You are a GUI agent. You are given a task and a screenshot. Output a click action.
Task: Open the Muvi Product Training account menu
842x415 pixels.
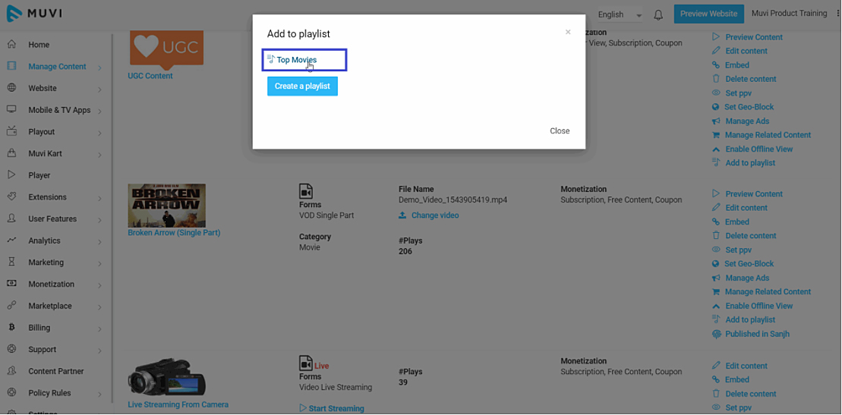790,14
